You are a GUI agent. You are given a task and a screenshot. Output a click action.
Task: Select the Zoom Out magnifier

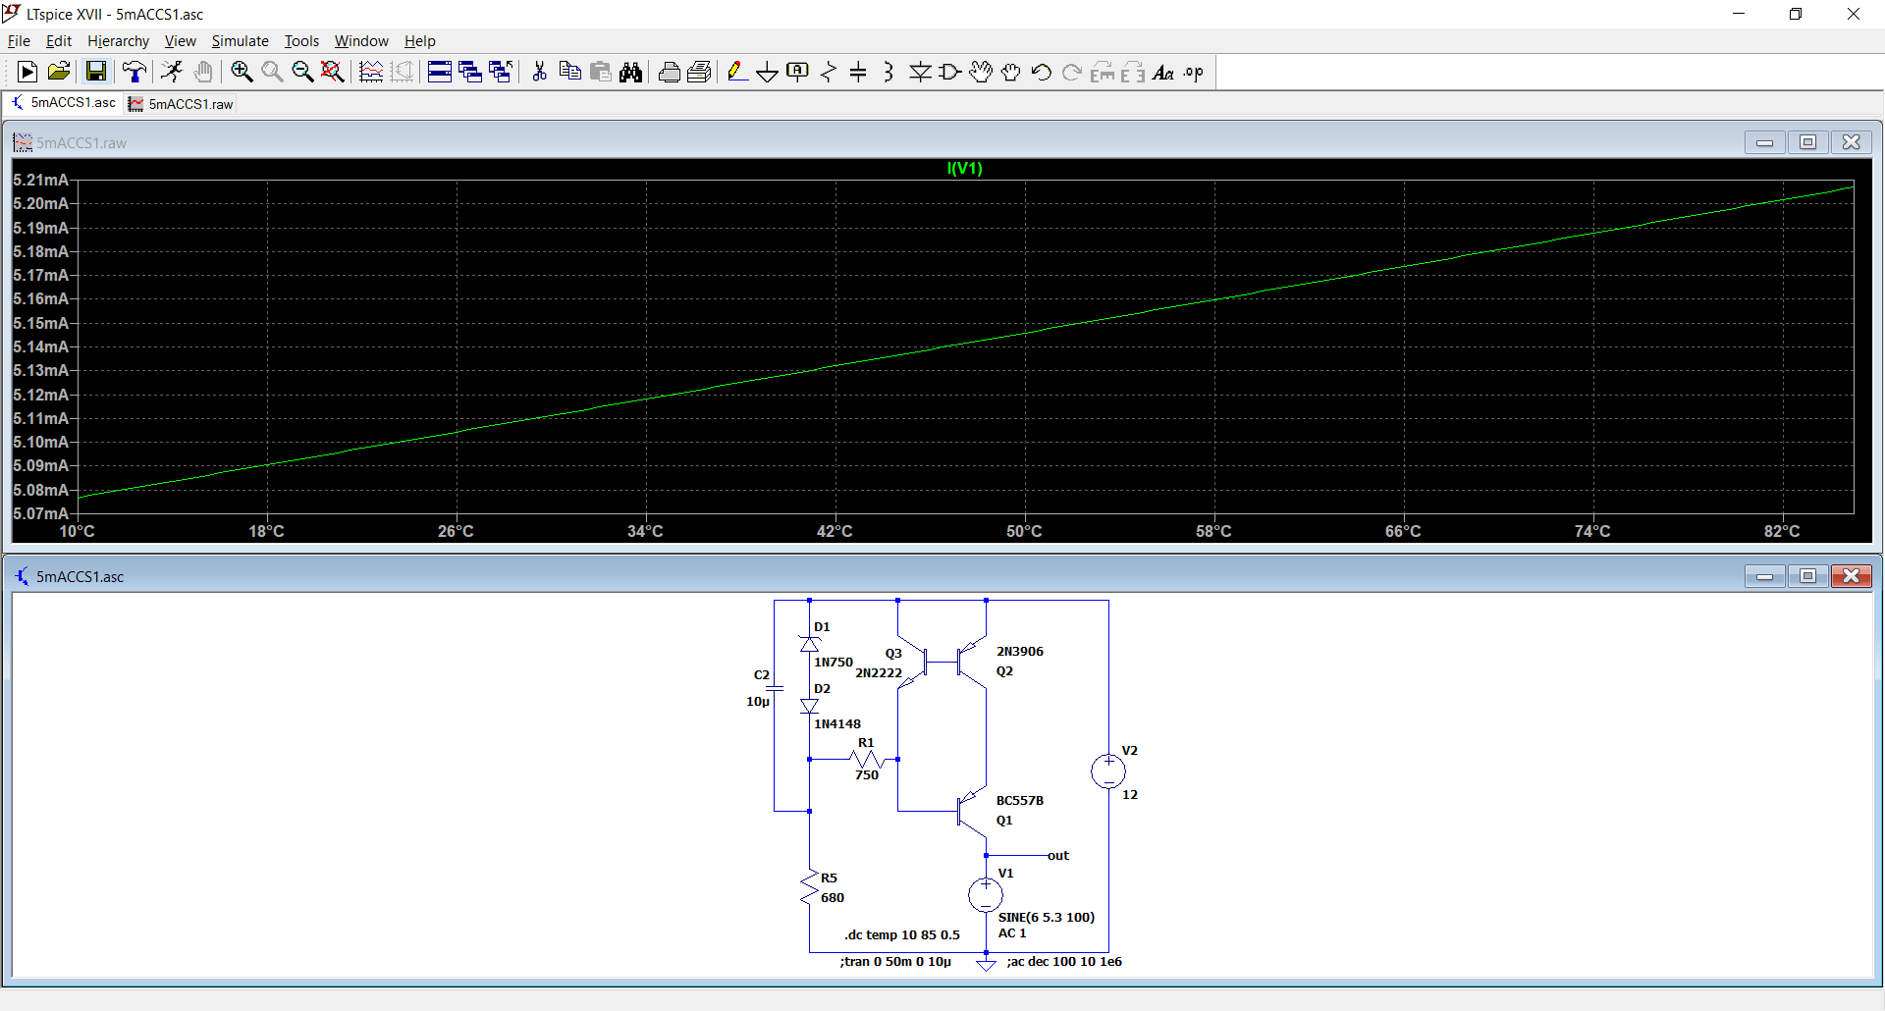point(302,72)
